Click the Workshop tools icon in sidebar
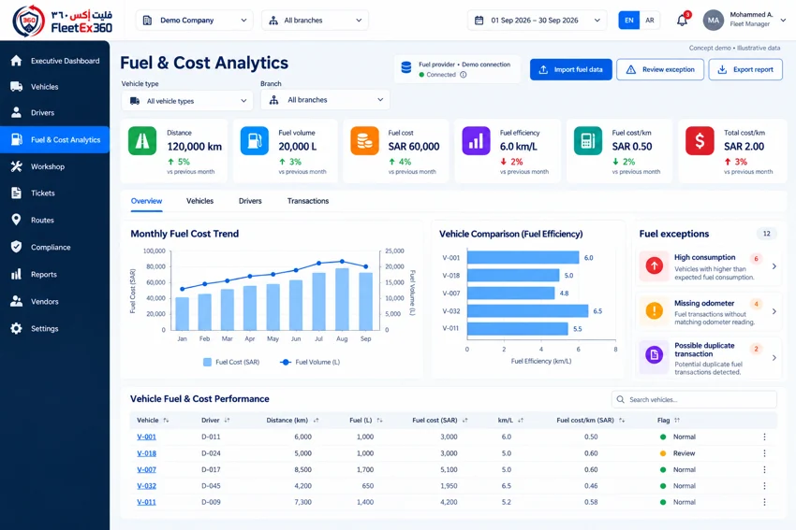 (16, 166)
